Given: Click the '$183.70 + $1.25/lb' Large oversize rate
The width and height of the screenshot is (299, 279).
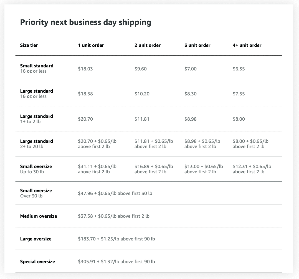Looking at the screenshot, I should [x=116, y=239].
